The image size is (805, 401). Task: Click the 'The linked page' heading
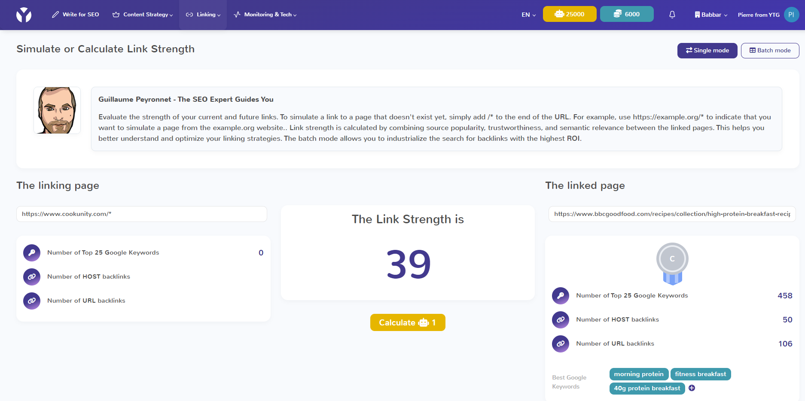click(x=585, y=185)
